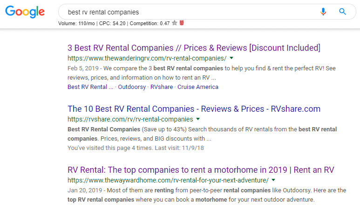
Task: Expand the thewanderingrv.com URL dropdown arrow
Action: [x=231, y=58]
